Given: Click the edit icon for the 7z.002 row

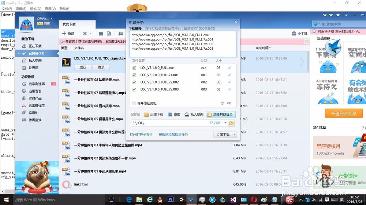Looking at the screenshot, I should pos(229,82).
